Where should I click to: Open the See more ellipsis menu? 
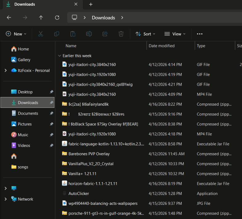pyautogui.click(x=200, y=34)
